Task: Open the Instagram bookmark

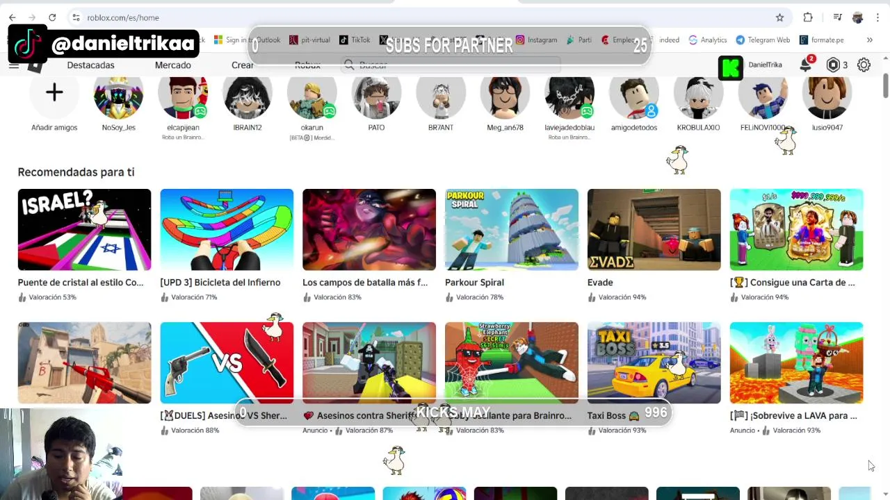Action: (536, 40)
